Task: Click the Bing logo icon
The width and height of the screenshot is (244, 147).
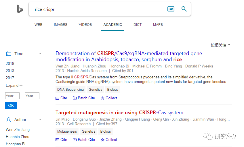Action: (x=20, y=9)
